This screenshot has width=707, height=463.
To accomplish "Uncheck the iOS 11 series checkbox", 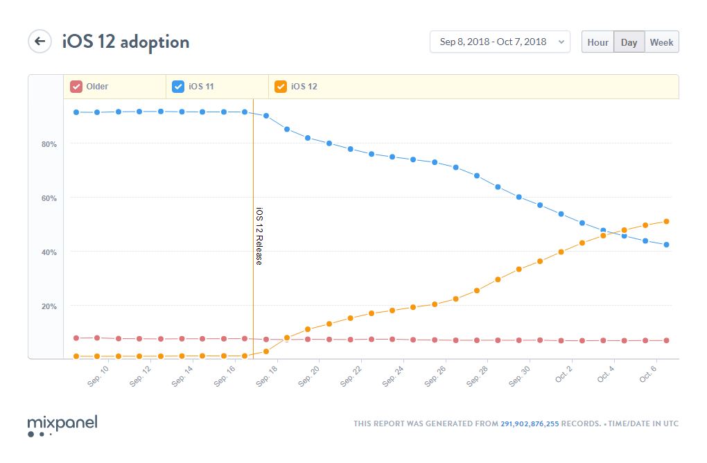I will coord(178,87).
